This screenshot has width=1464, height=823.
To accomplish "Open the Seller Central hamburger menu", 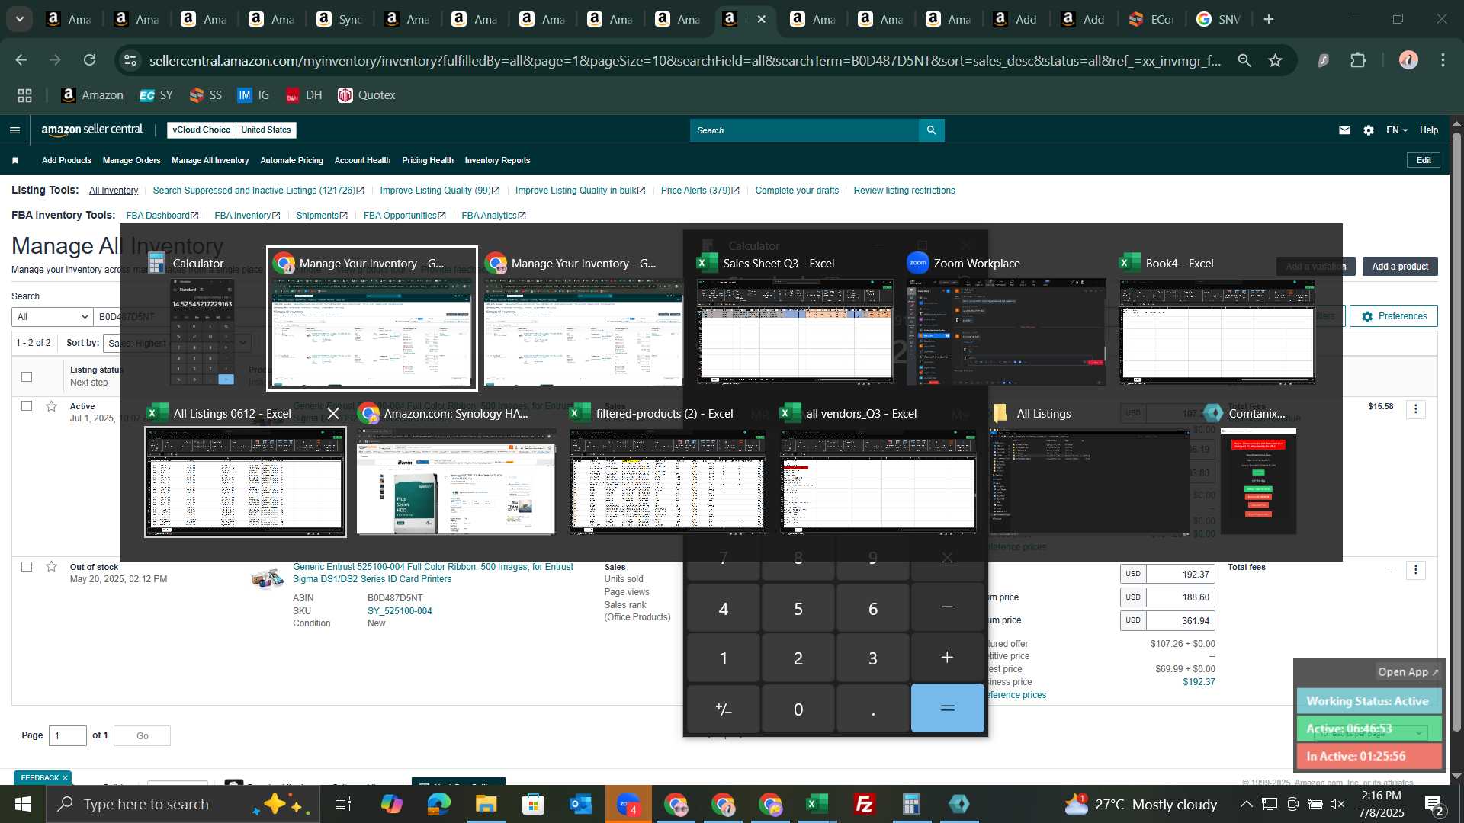I will click(14, 130).
